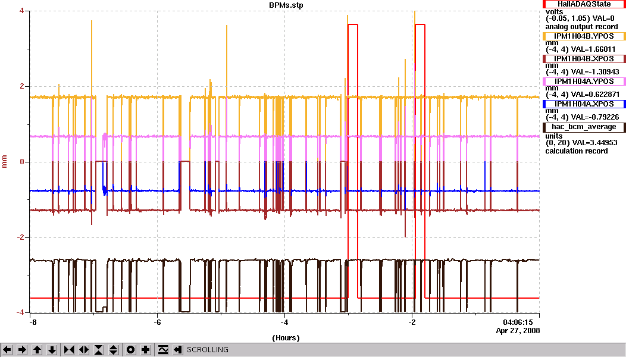The width and height of the screenshot is (626, 357).
Task: Click the BPMs.stp plot title
Action: tap(286, 5)
